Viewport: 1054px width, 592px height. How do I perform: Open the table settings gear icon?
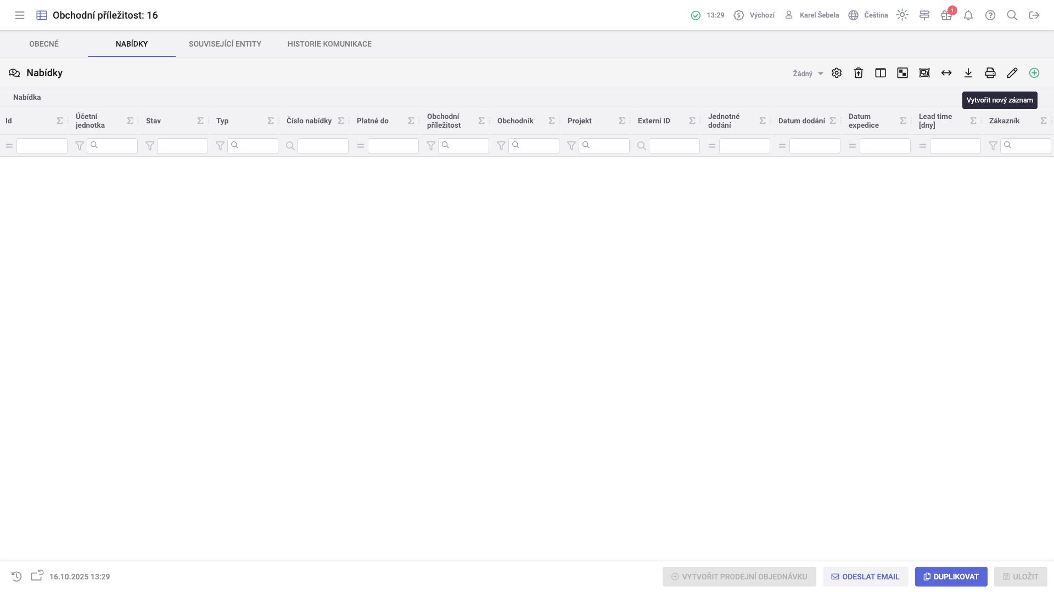(x=837, y=73)
